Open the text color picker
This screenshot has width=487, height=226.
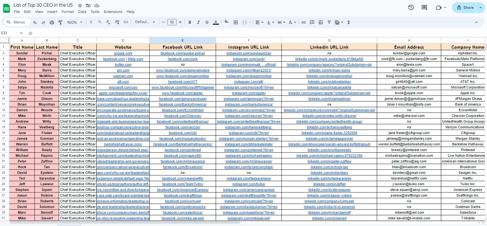(x=216, y=22)
